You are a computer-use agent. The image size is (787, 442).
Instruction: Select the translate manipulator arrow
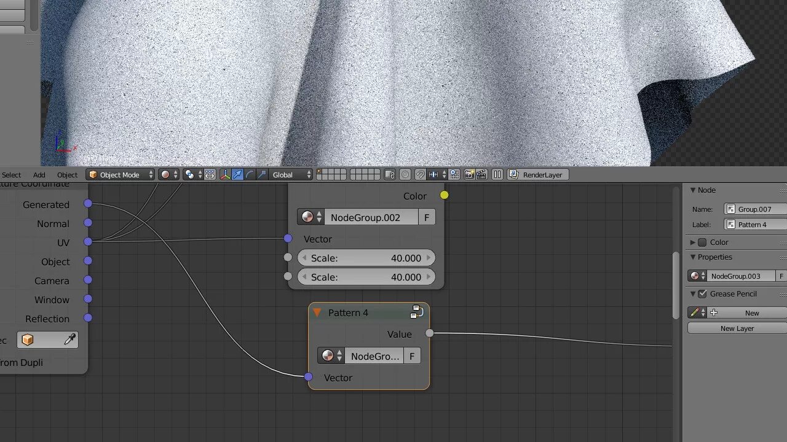(x=237, y=175)
